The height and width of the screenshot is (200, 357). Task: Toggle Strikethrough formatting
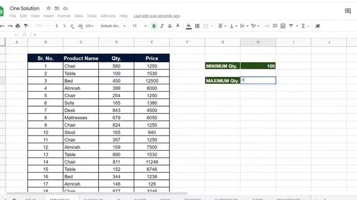170,26
